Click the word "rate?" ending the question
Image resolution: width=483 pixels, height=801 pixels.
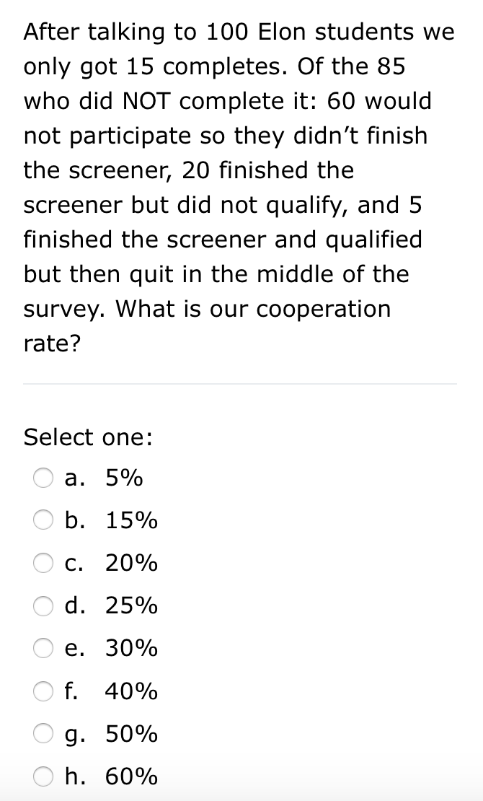point(53,343)
